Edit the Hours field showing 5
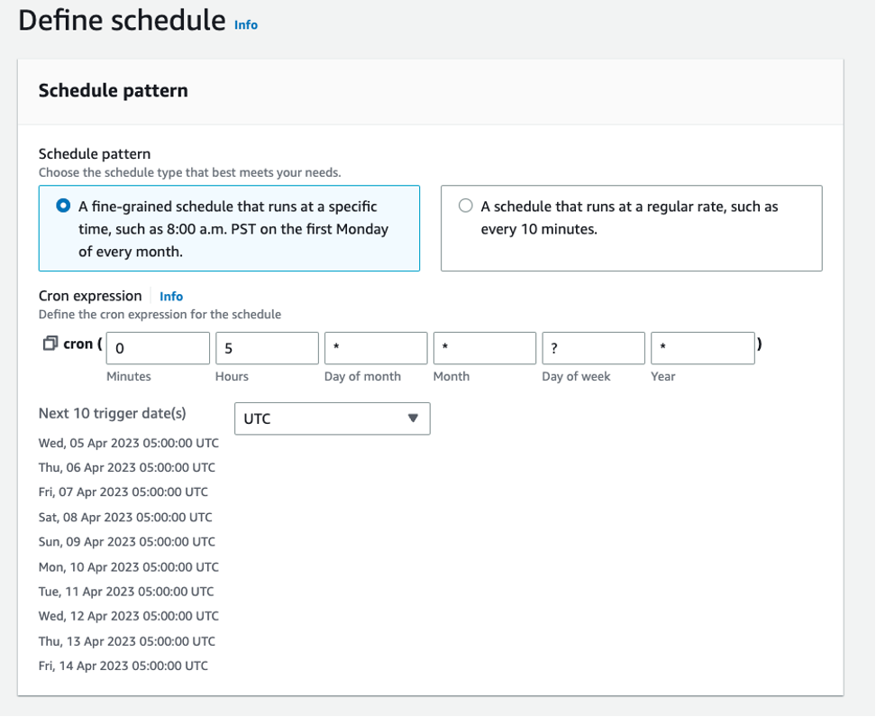 tap(266, 348)
